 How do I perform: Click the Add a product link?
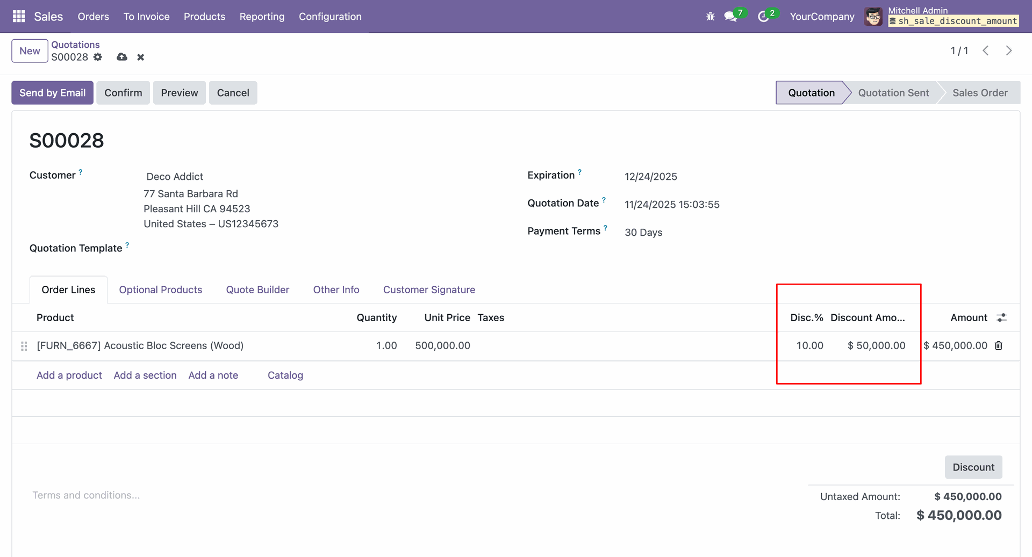click(69, 375)
